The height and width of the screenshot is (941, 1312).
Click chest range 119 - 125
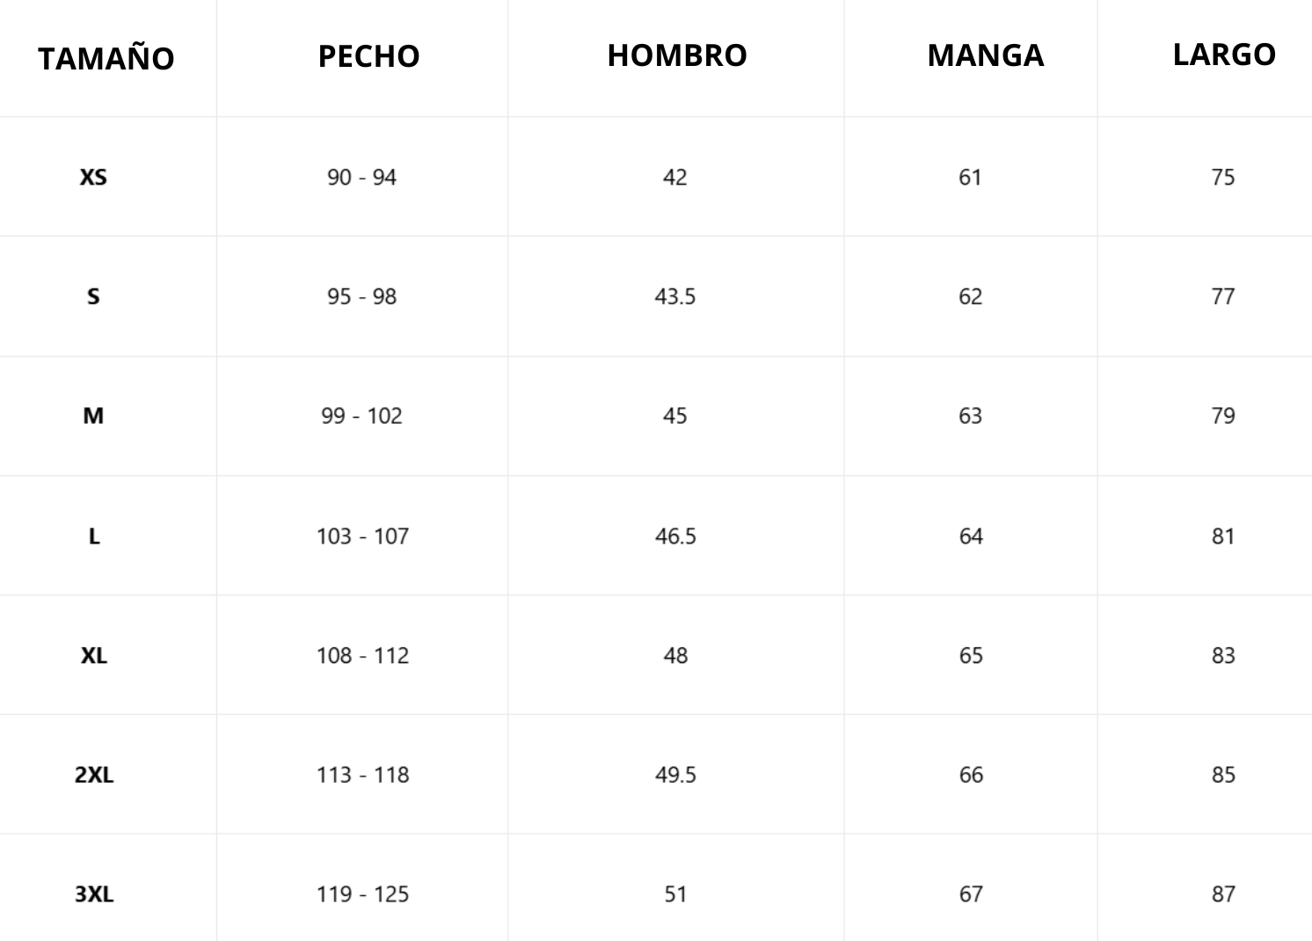coord(362,894)
